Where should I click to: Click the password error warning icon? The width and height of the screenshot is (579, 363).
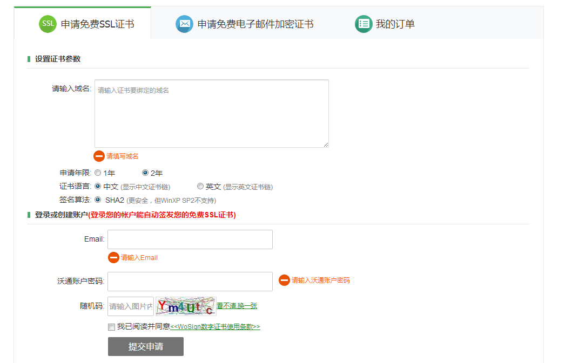(284, 280)
